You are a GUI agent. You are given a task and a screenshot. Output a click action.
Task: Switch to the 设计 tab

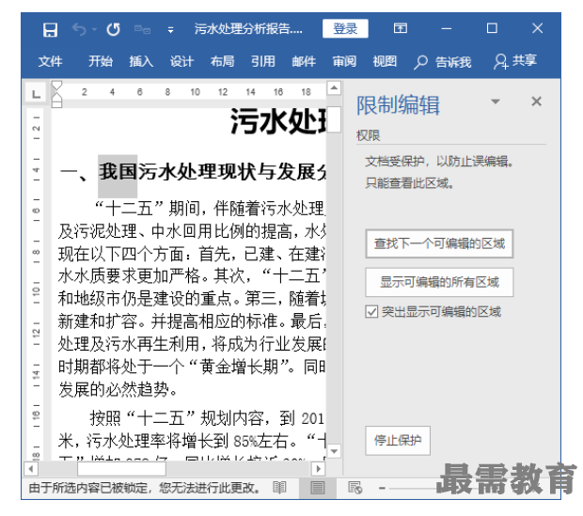tap(181, 61)
